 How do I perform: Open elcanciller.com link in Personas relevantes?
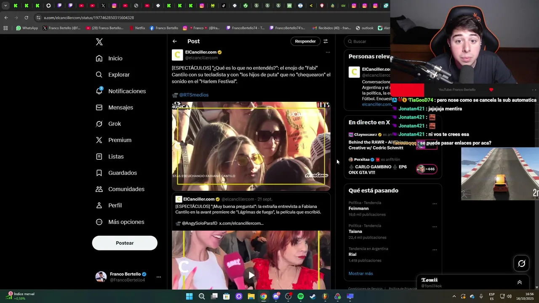(x=376, y=104)
